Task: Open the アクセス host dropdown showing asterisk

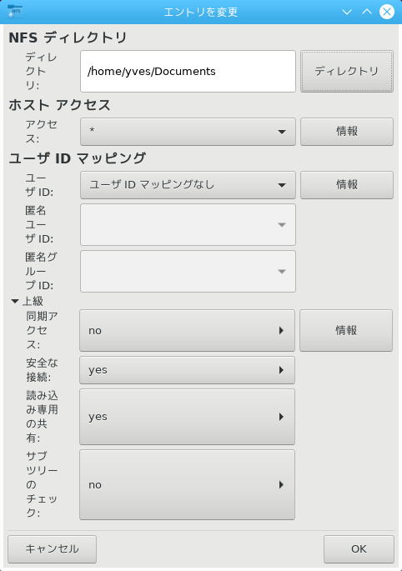Action: [x=188, y=132]
